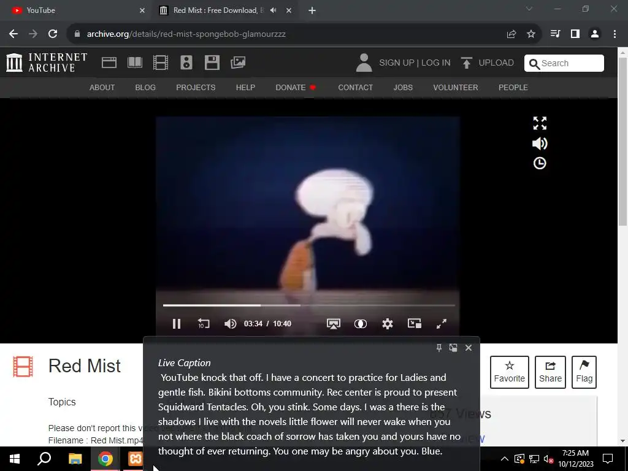This screenshot has height=471, width=628.
Task: Click the user avatar icon beside Sign Up
Action: click(364, 63)
